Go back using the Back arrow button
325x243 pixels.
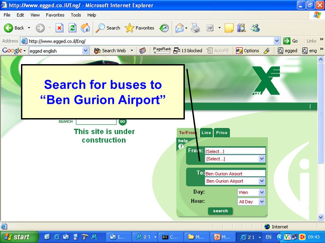pyautogui.click(x=14, y=28)
